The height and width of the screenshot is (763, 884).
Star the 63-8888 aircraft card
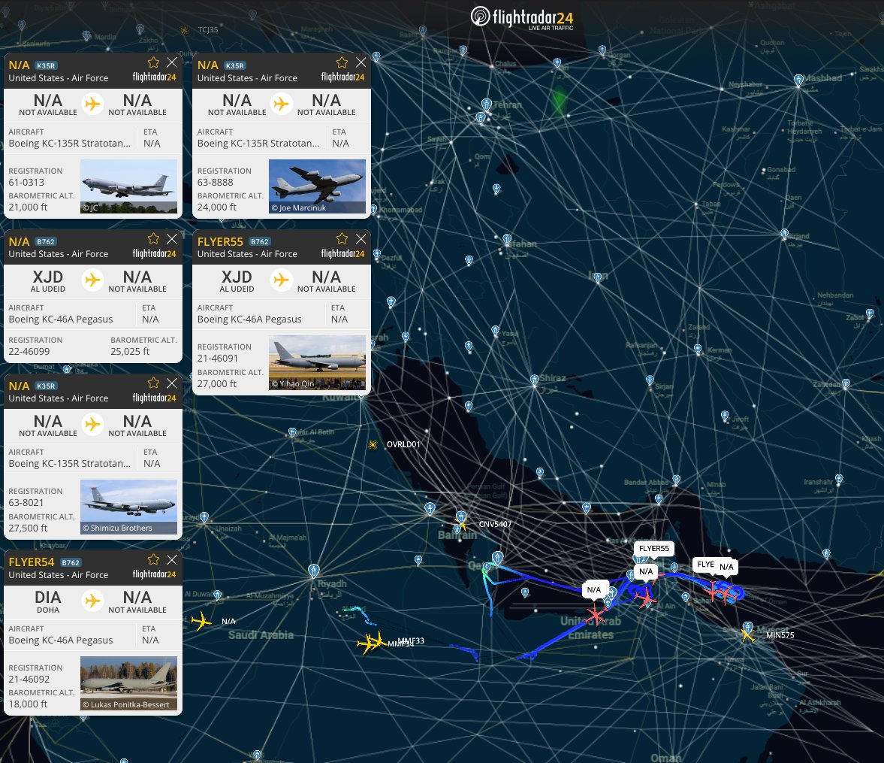coord(342,62)
